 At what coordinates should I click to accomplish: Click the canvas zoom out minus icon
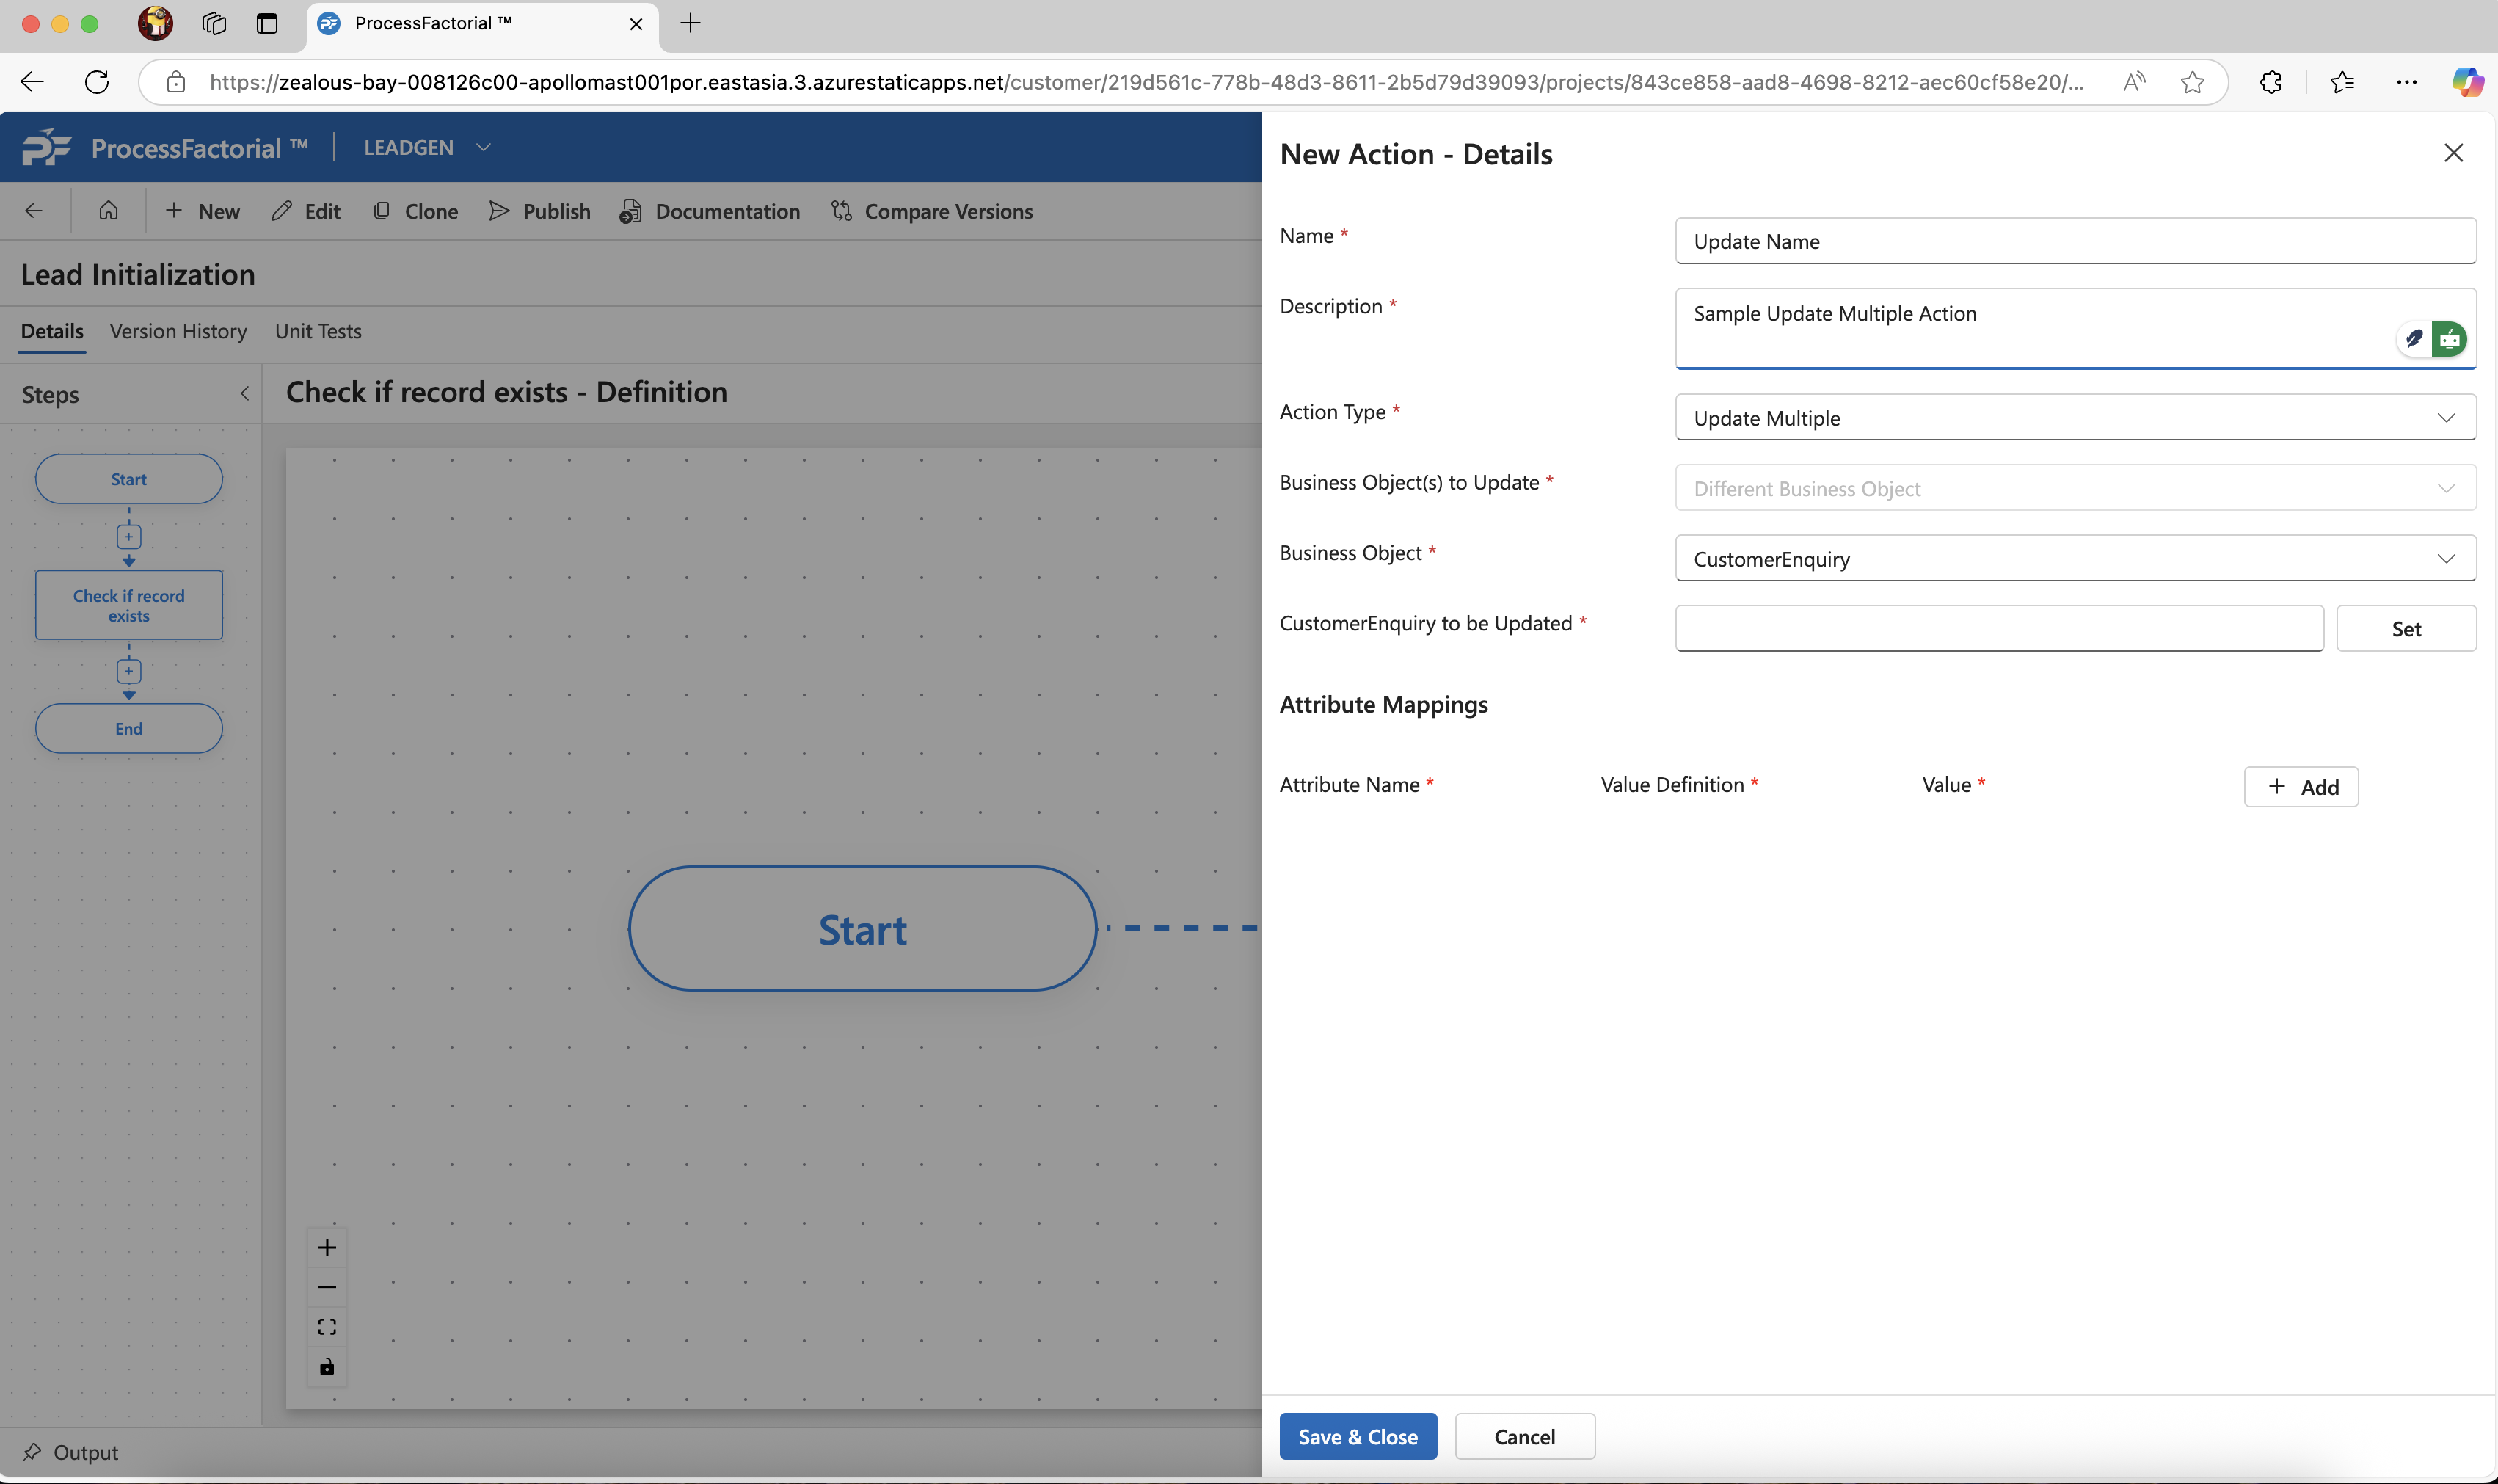(327, 1287)
